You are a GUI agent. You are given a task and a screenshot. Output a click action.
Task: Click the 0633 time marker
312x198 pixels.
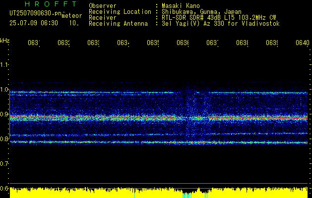click(x=93, y=43)
